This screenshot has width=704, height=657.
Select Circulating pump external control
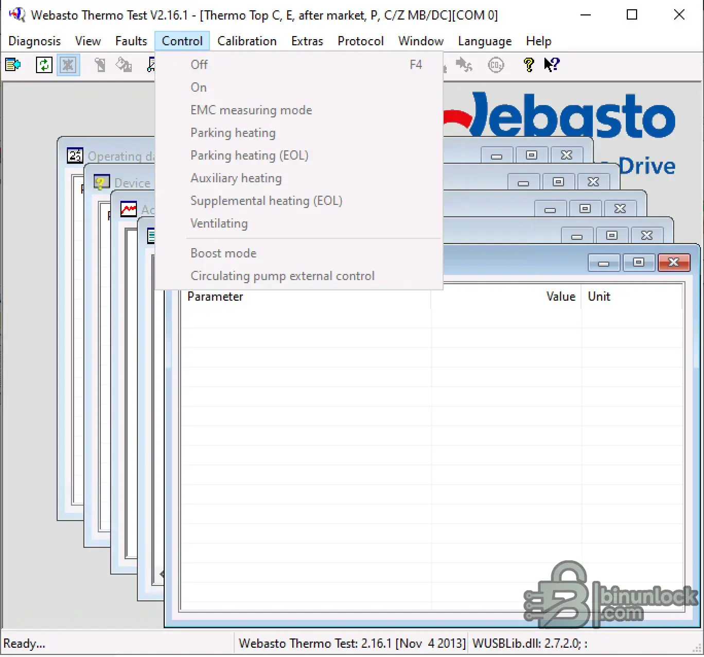(x=299, y=276)
